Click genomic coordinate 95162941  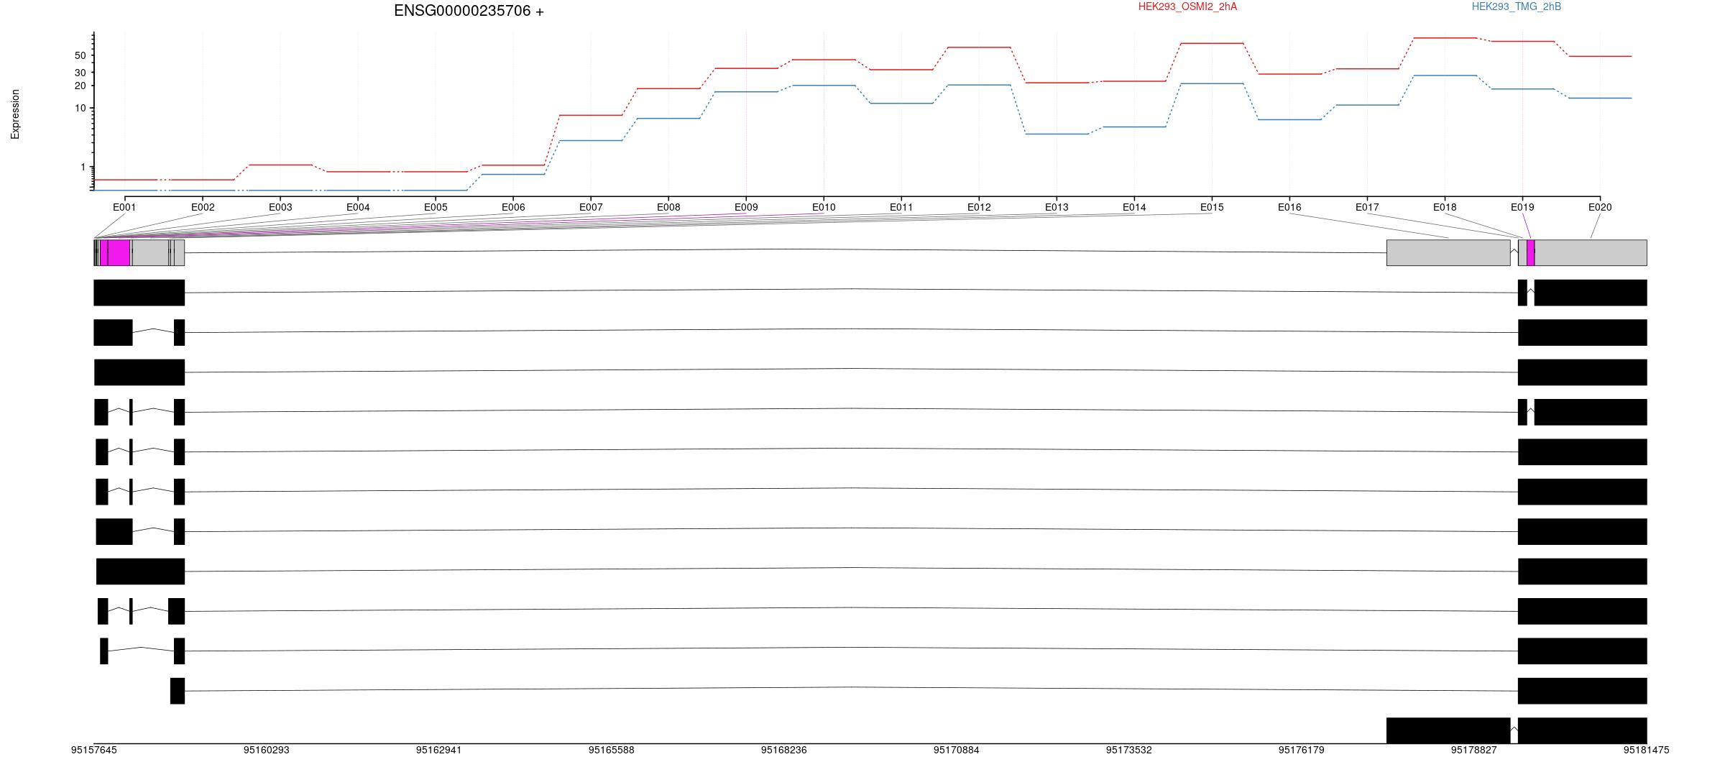pos(438,750)
